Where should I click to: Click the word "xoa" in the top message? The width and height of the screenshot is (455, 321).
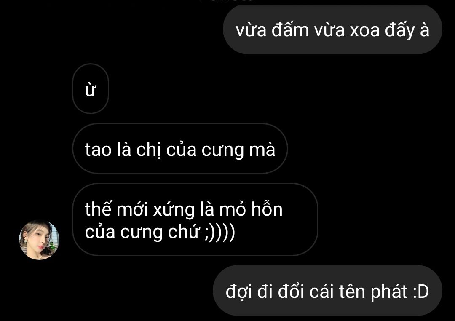click(365, 30)
